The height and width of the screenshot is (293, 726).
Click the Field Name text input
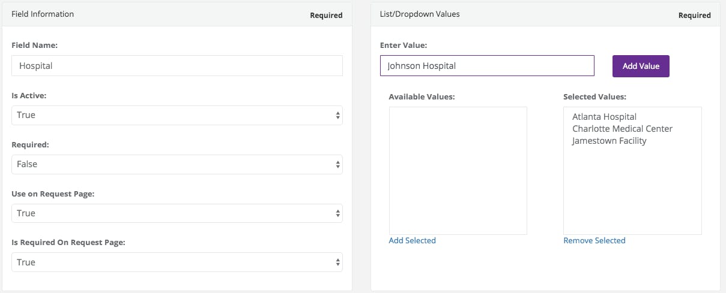[177, 66]
